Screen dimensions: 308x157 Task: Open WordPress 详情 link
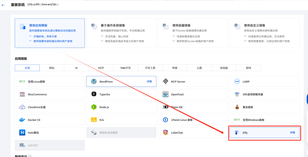click(149, 82)
